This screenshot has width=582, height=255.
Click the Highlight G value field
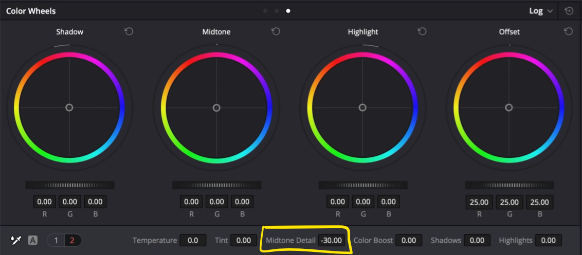pyautogui.click(x=363, y=202)
